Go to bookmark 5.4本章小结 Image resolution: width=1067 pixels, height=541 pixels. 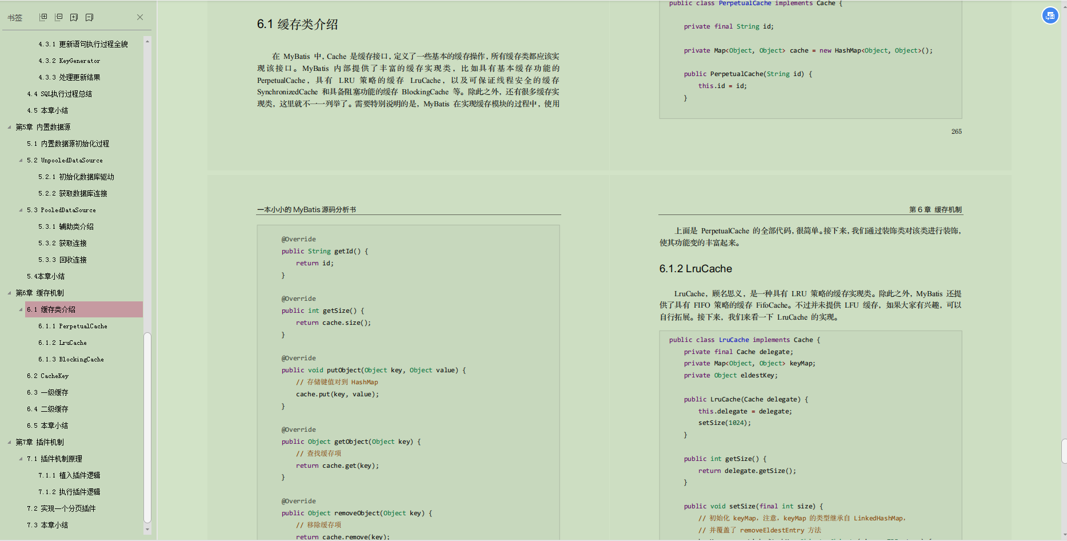point(46,276)
